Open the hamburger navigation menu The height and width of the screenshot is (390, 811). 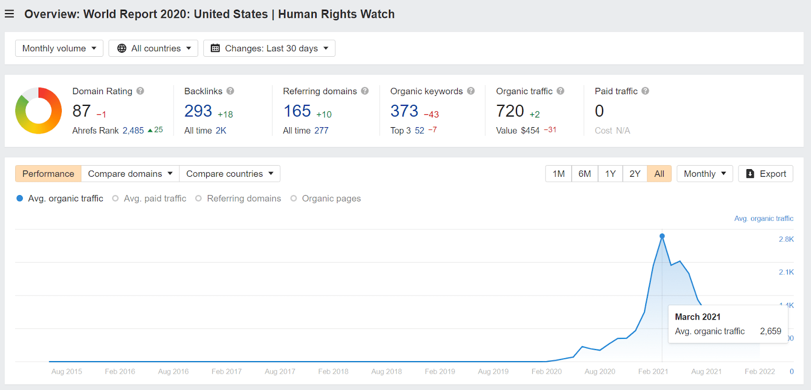[9, 14]
